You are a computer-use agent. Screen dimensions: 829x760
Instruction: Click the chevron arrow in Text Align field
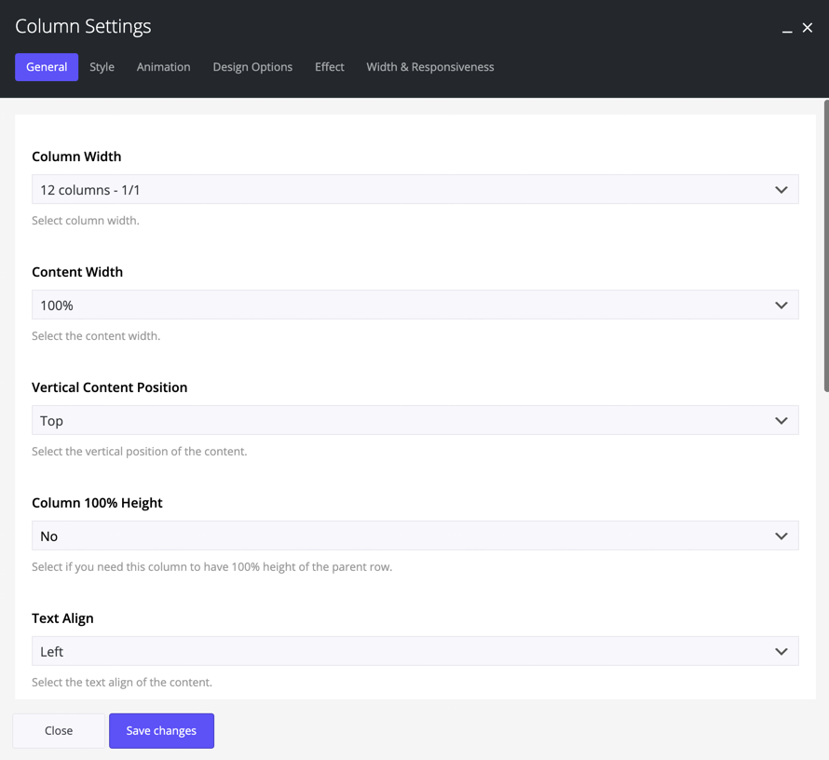click(x=781, y=652)
